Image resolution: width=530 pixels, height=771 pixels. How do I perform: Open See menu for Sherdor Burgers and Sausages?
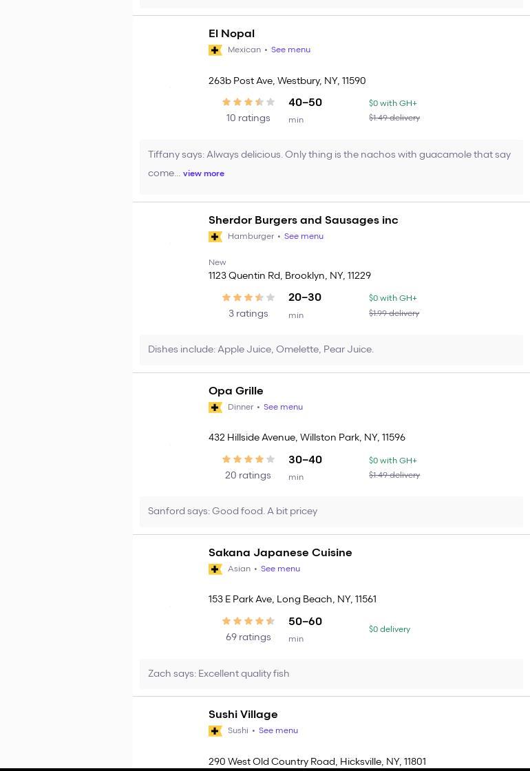tap(304, 236)
